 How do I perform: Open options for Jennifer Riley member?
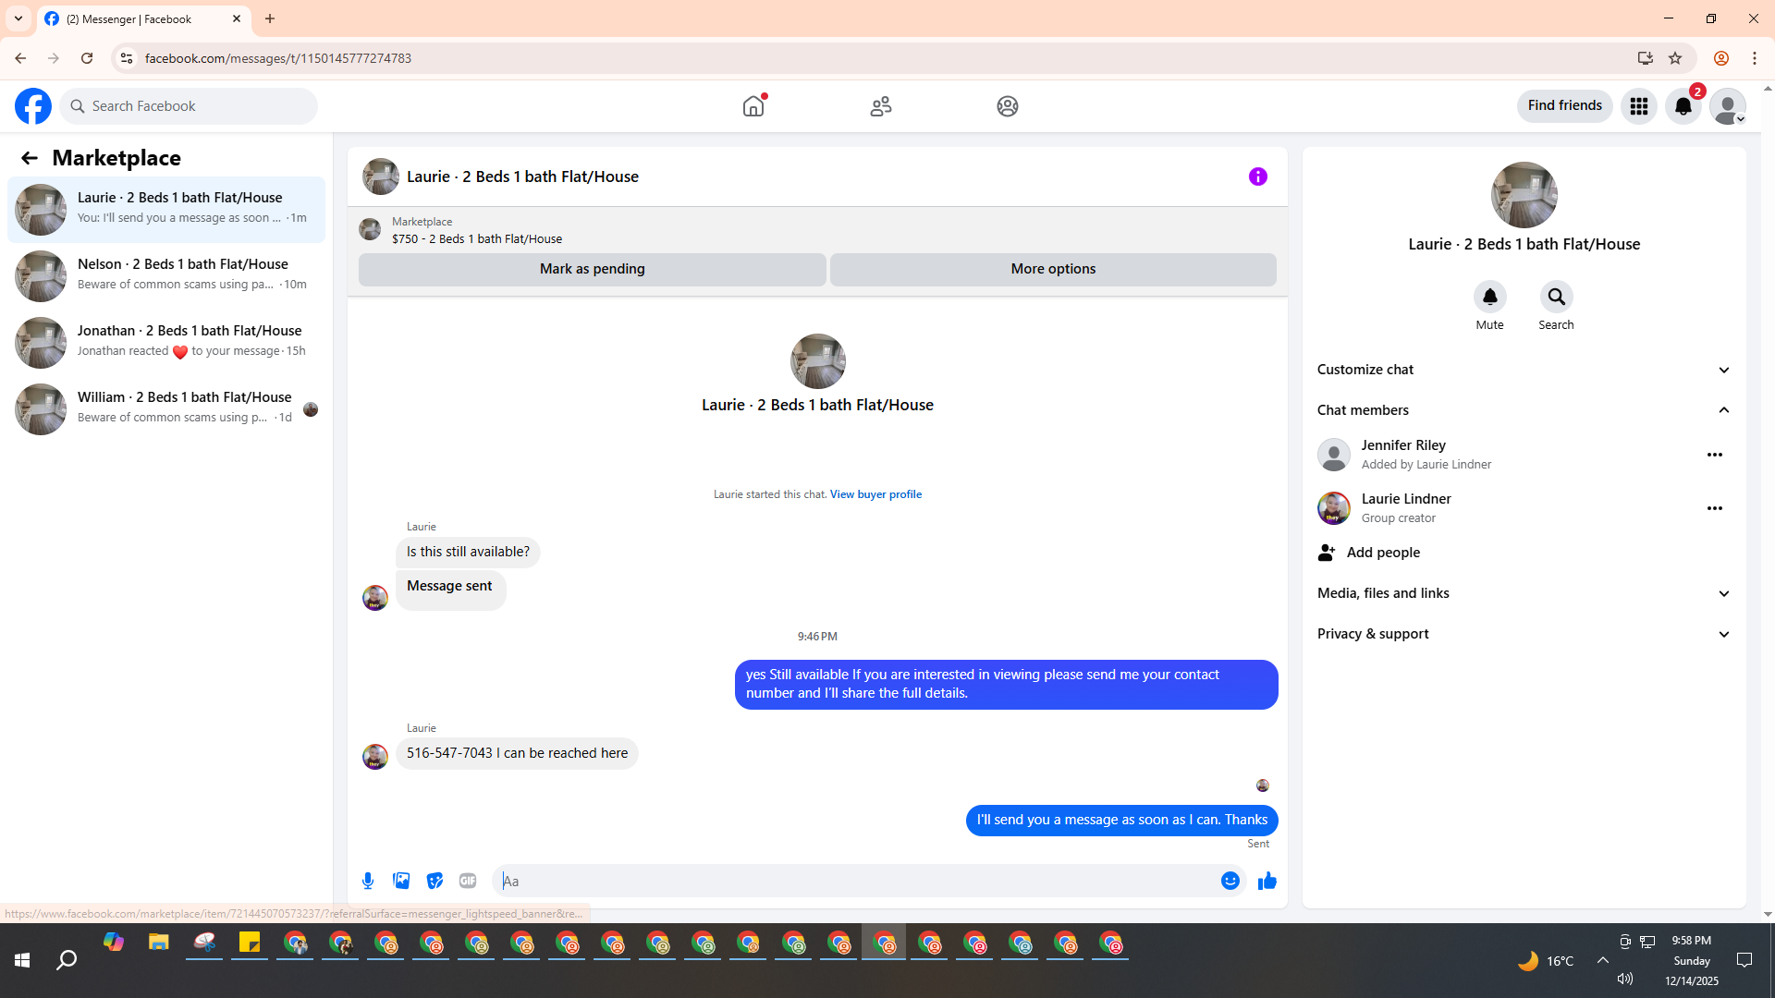1714,455
